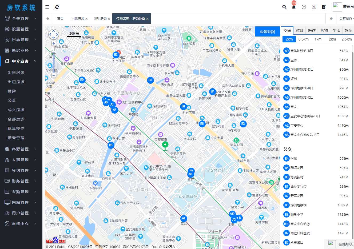Expand the 用户管理 menu
The width and height of the screenshot is (354, 249).
pyautogui.click(x=21, y=213)
